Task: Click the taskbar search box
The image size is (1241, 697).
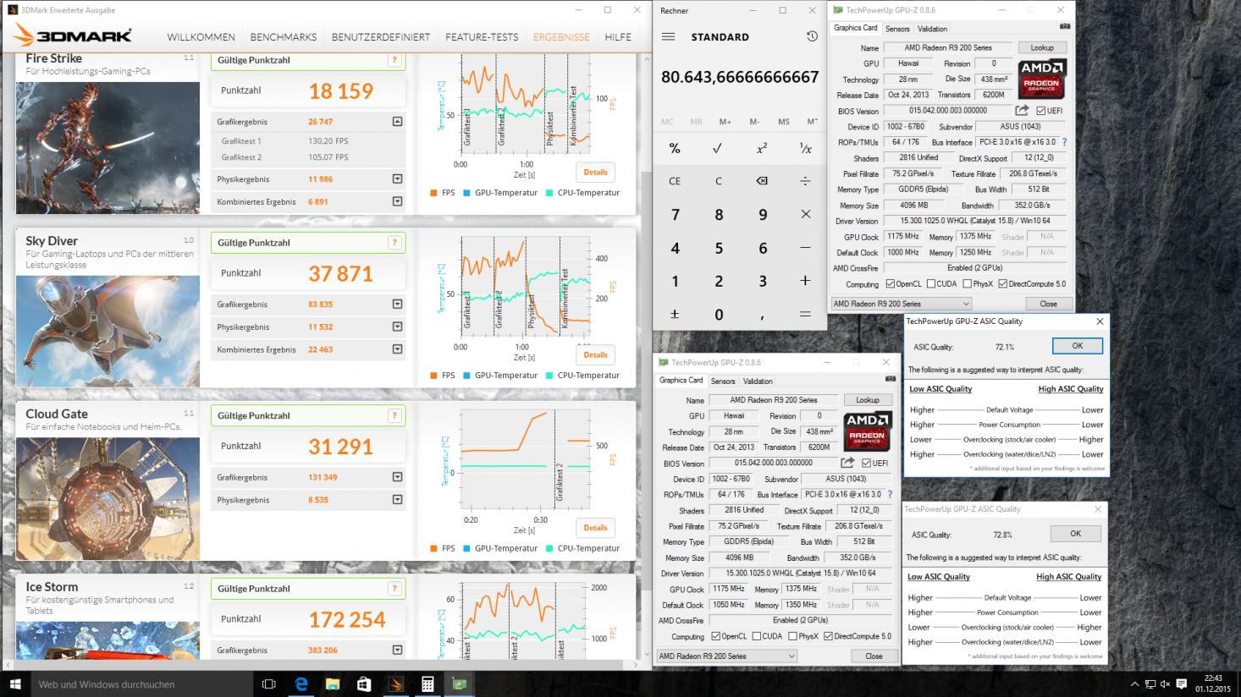Action: point(141,683)
